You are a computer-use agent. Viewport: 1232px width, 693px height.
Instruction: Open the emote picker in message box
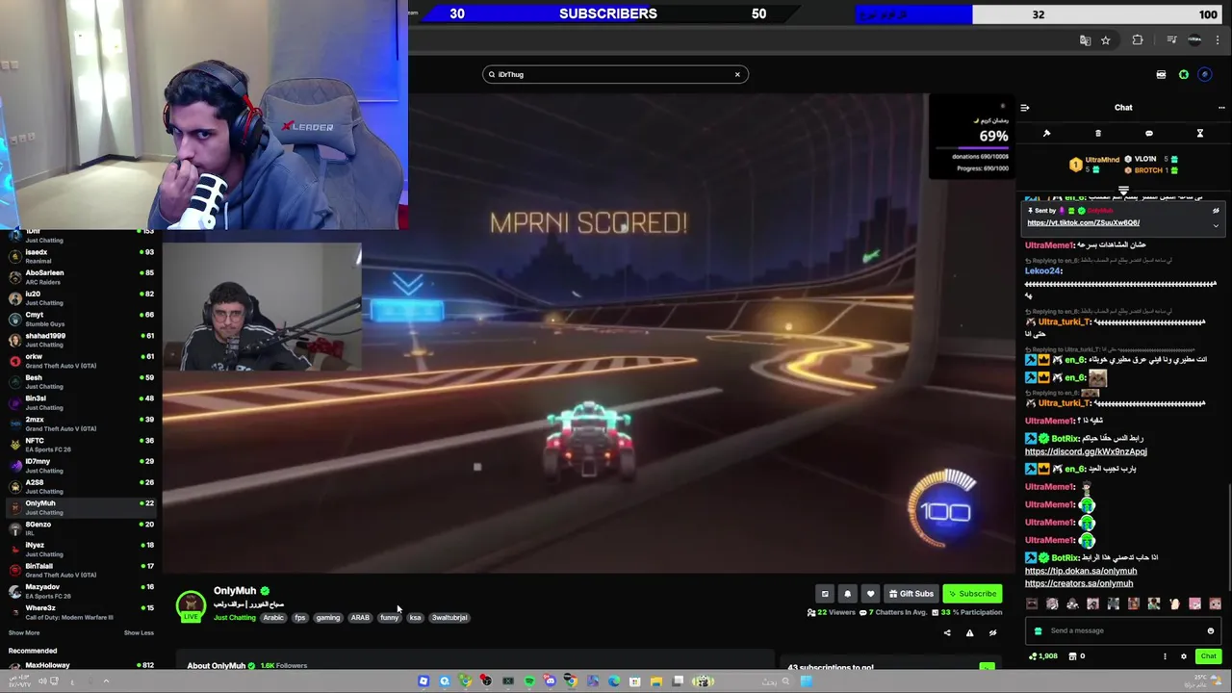click(1211, 630)
